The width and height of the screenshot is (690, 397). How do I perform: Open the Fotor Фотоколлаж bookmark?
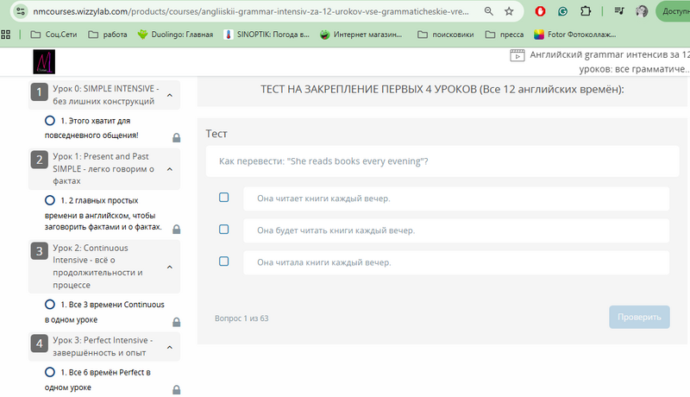[x=574, y=35]
